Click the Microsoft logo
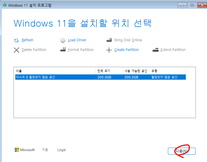207x162 pixels. pos(25,150)
